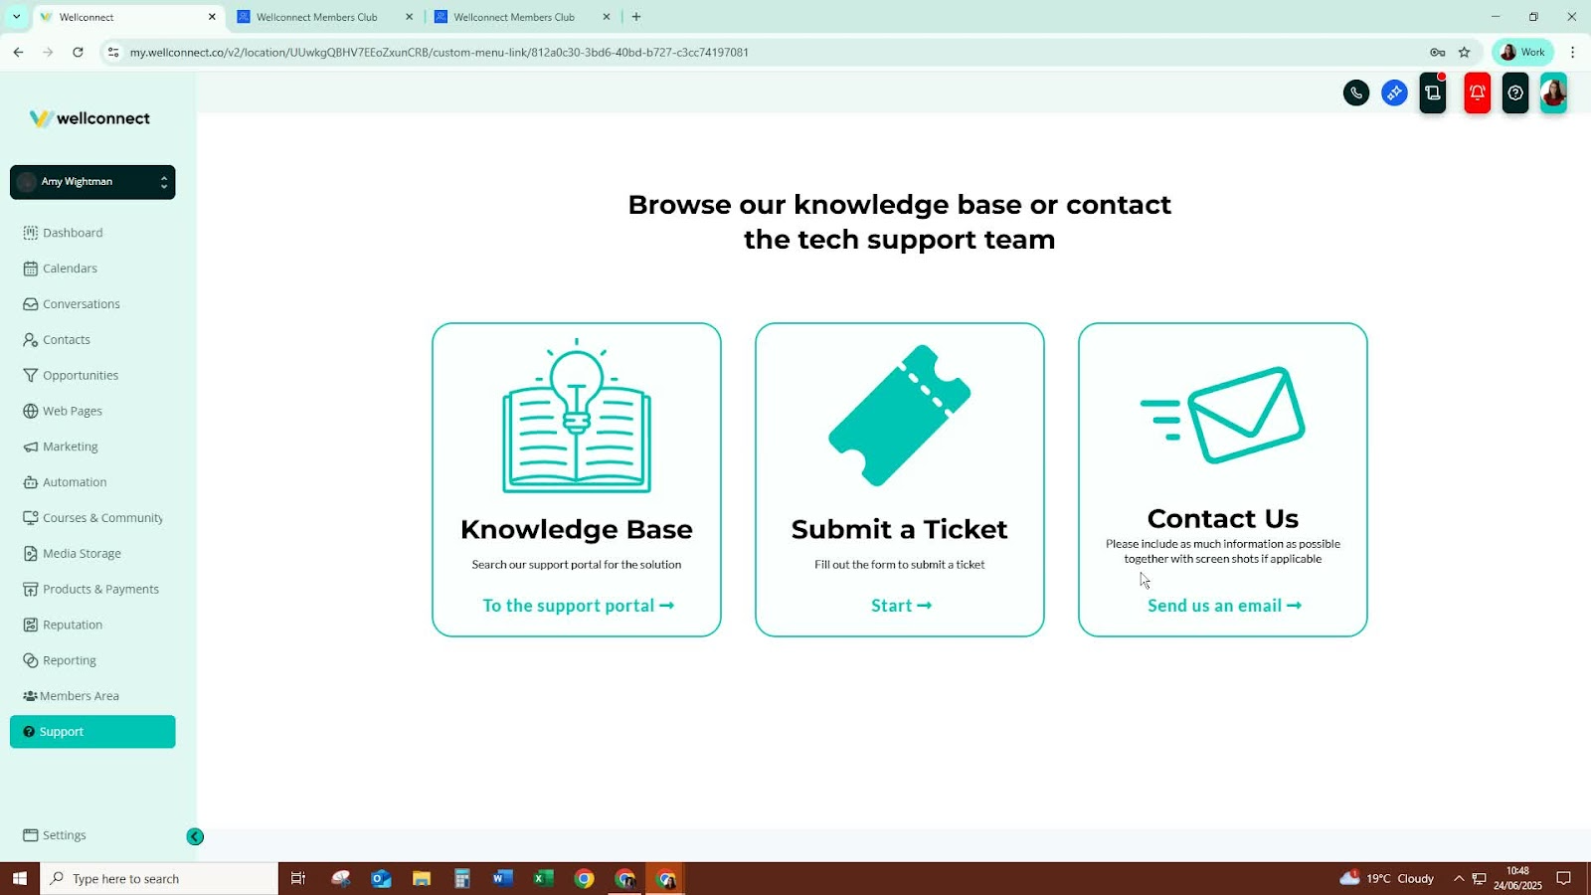Screen dimensions: 1591x895
Task: Open Task View on the taskbar
Action: pyautogui.click(x=297, y=879)
